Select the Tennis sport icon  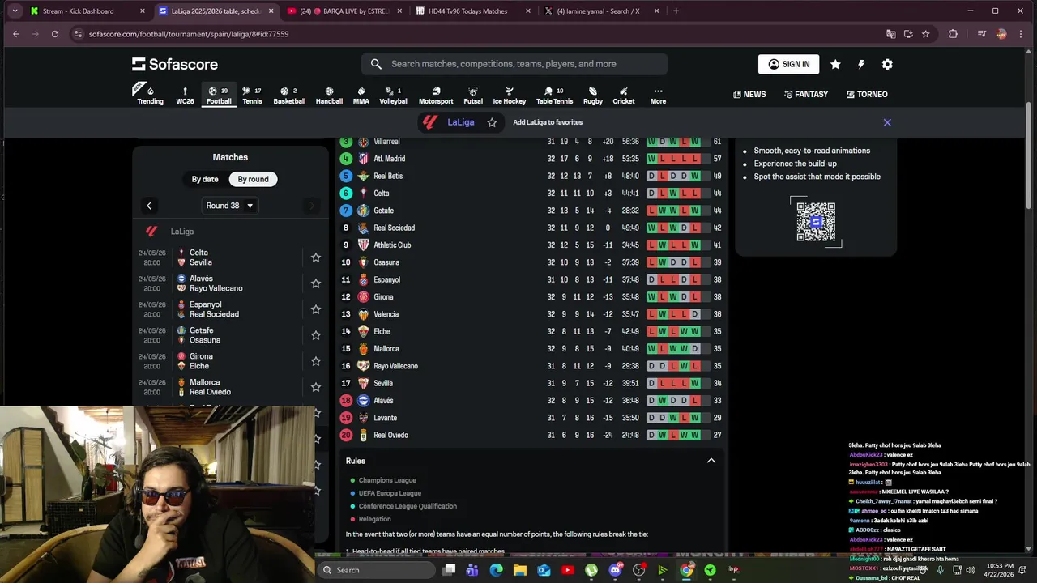252,96
